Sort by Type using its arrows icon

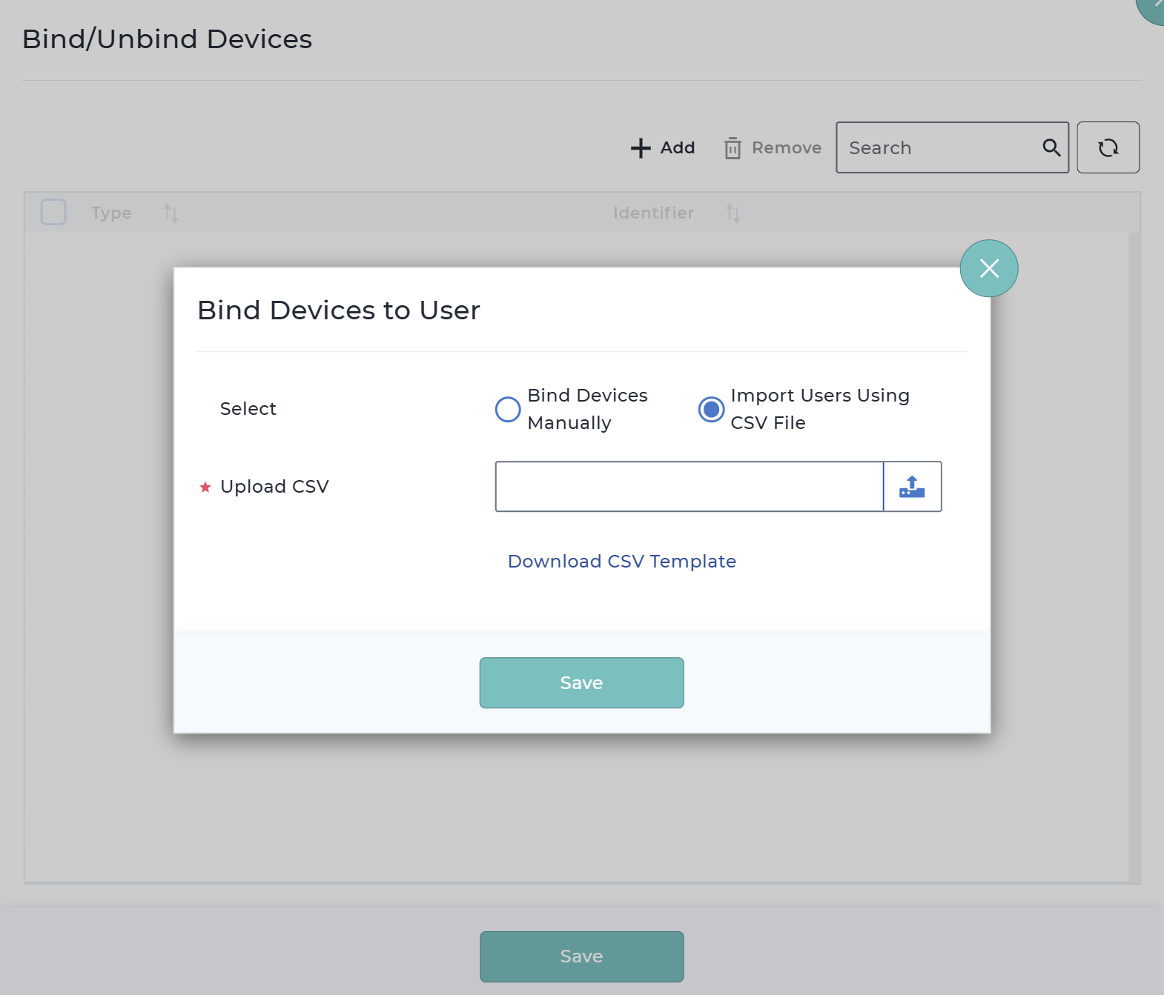pyautogui.click(x=171, y=213)
